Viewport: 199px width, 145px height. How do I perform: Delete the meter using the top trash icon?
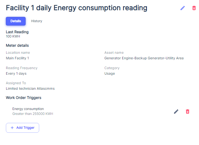click(x=194, y=8)
